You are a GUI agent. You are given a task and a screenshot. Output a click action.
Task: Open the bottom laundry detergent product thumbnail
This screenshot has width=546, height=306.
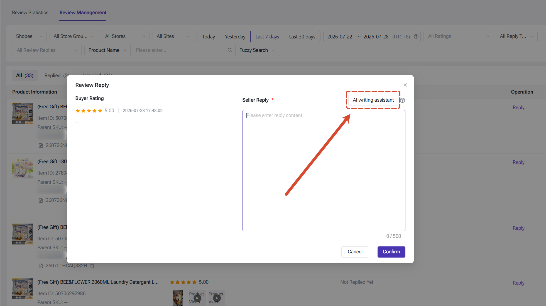[23, 289]
